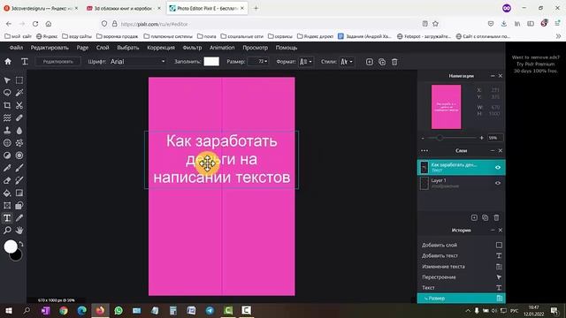Add a new layer from the options bar
The height and width of the screenshot is (318, 566).
pyautogui.click(x=370, y=62)
